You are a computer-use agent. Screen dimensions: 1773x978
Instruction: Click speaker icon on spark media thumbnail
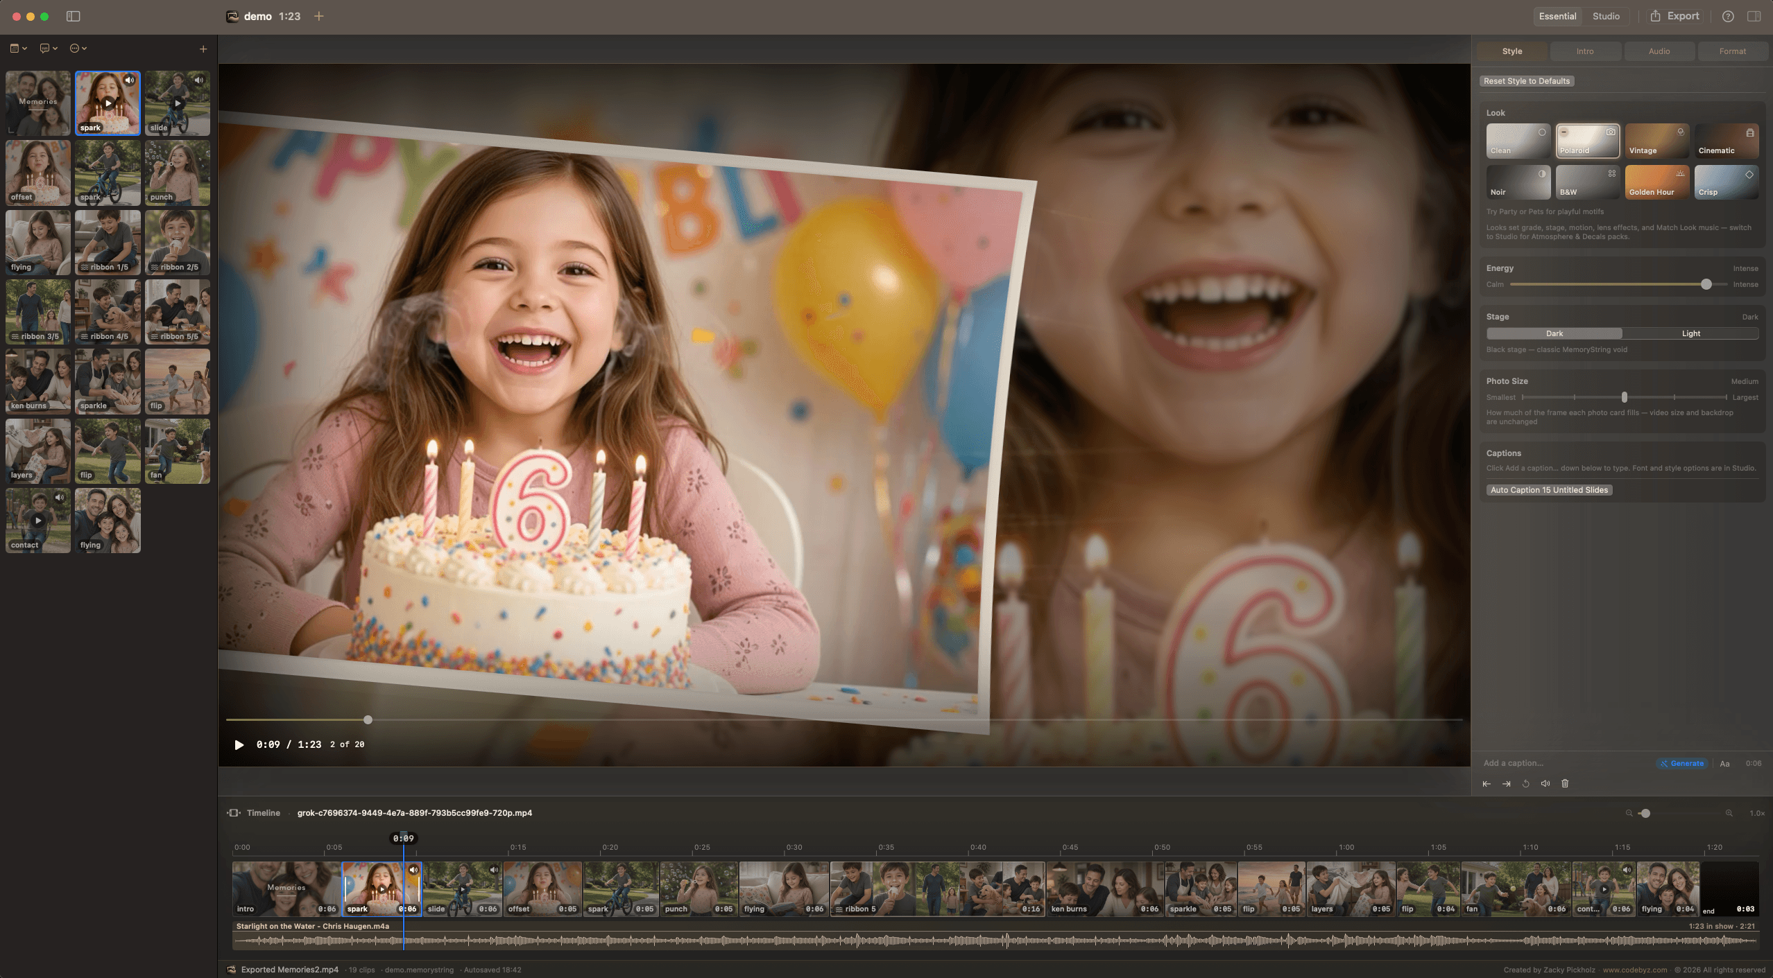tap(130, 80)
